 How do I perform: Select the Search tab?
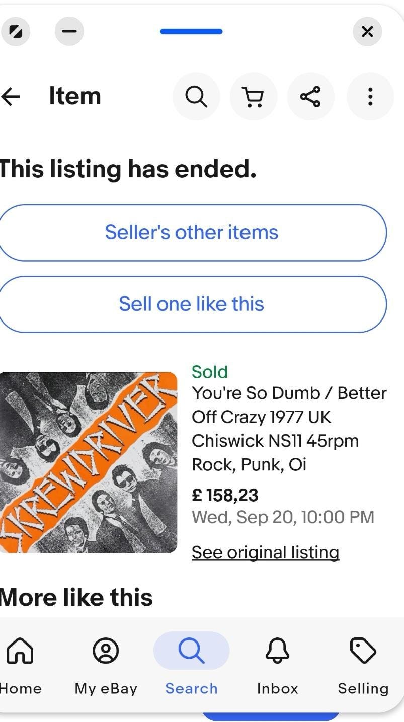(191, 651)
